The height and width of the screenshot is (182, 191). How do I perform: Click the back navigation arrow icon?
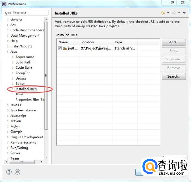pyautogui.click(x=163, y=13)
